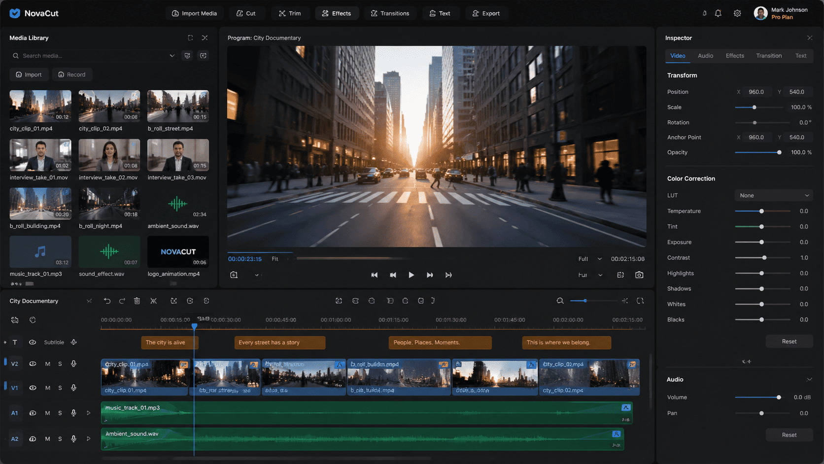Open the LUT dropdown set to None
This screenshot has width=824, height=464.
tap(773, 196)
